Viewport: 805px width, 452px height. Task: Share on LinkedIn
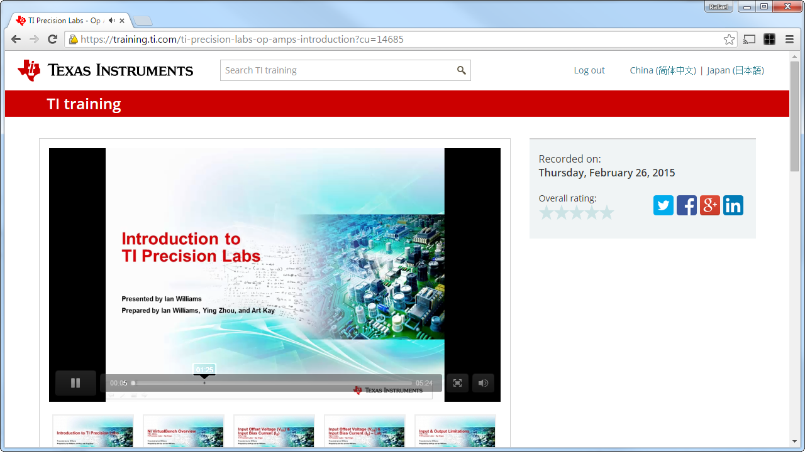pyautogui.click(x=733, y=205)
